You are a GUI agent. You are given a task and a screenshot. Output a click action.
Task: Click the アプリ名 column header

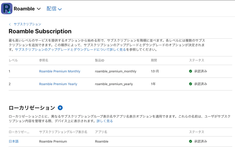click(x=101, y=132)
